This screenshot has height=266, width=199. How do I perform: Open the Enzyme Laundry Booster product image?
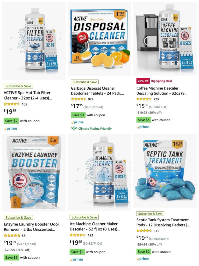click(x=34, y=173)
